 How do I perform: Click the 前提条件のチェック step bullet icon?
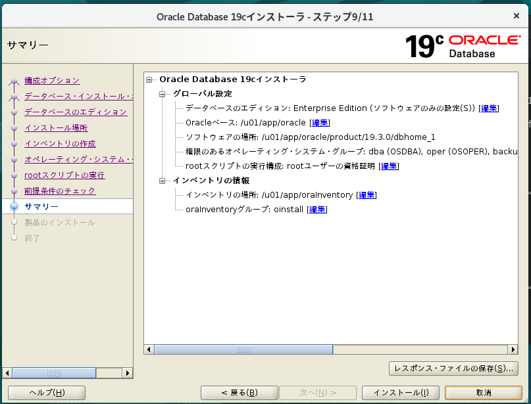click(14, 191)
